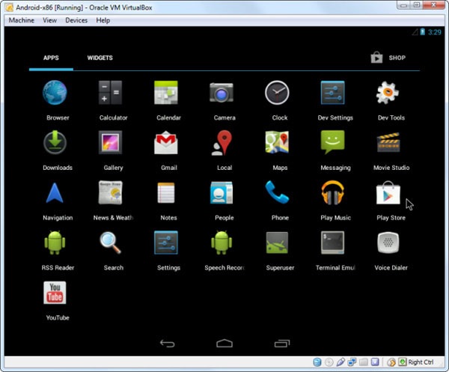
Task: Open the Devices menu
Action: pyautogui.click(x=76, y=20)
